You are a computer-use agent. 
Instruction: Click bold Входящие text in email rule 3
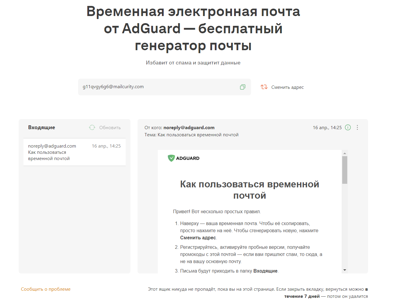pos(265,271)
